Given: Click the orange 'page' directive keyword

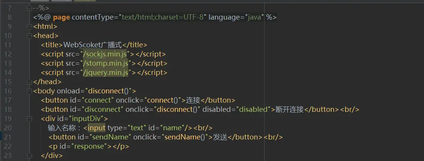Looking at the screenshot, I should point(62,18).
